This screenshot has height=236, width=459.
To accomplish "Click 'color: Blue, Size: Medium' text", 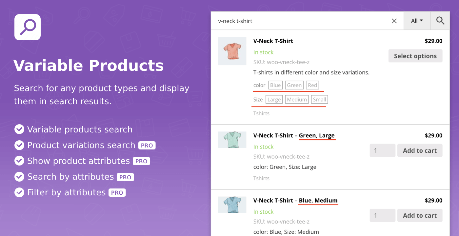I will coord(286,232).
